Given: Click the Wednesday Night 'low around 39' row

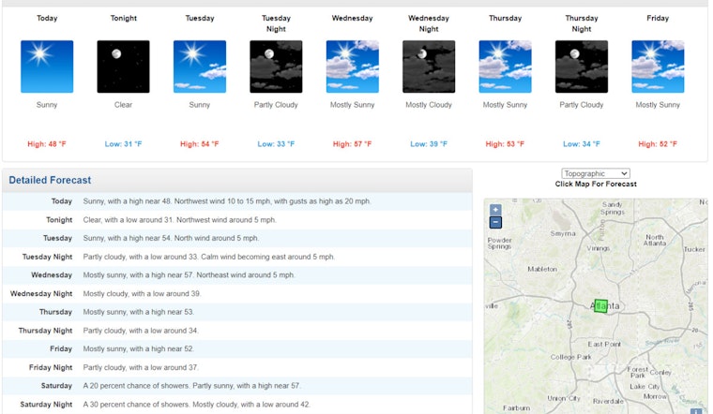Looking at the screenshot, I should click(237, 294).
